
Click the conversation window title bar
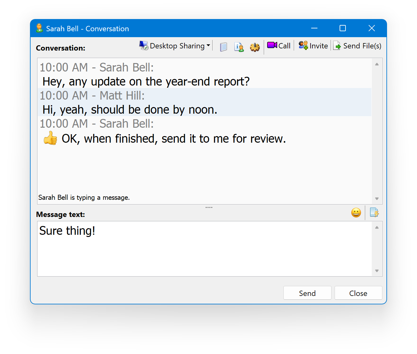coord(187,28)
